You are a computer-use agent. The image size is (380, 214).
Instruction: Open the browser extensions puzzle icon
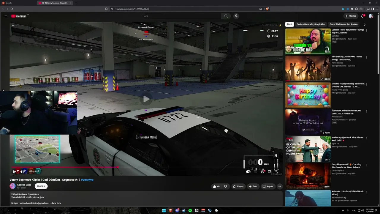pos(357,9)
